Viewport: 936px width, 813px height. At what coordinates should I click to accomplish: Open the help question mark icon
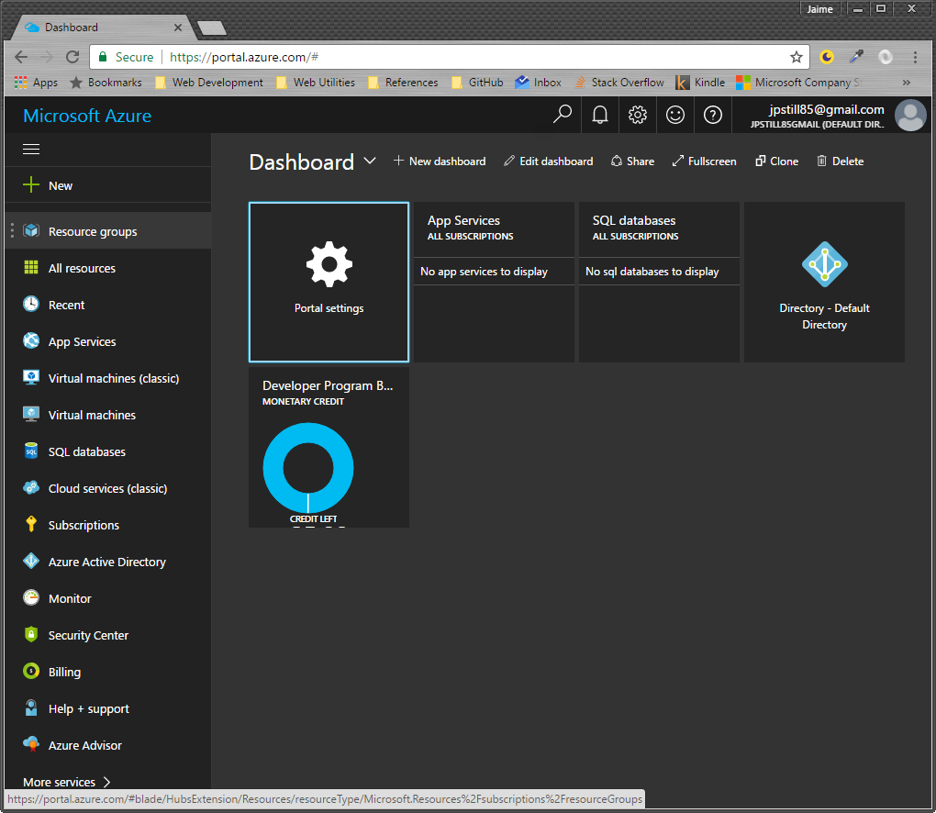pos(713,115)
